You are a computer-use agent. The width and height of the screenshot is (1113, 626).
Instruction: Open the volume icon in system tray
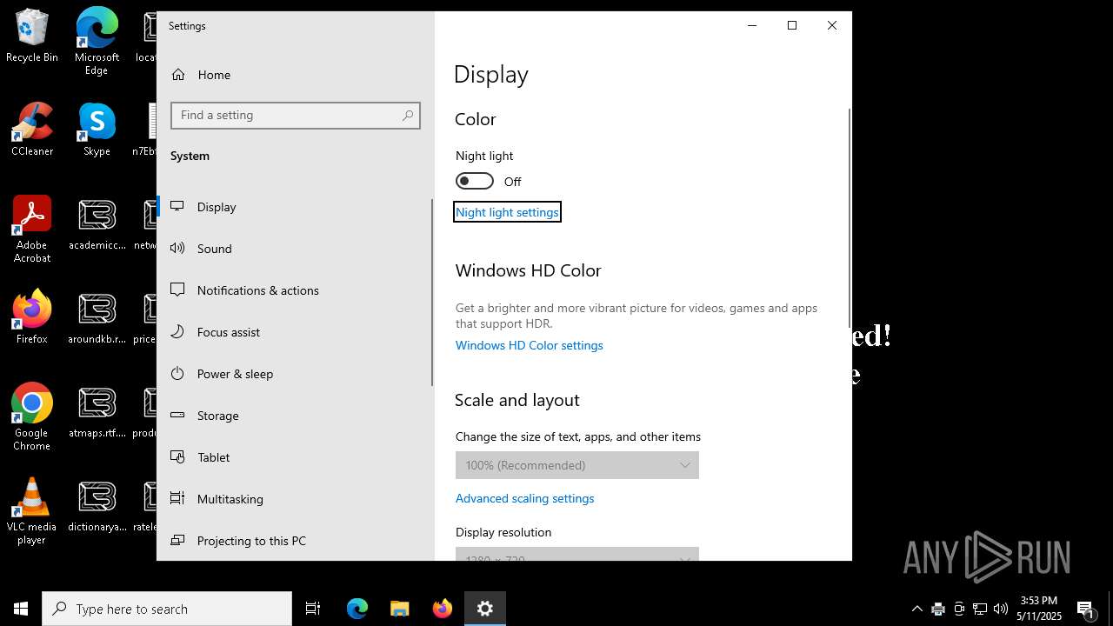[1001, 609]
